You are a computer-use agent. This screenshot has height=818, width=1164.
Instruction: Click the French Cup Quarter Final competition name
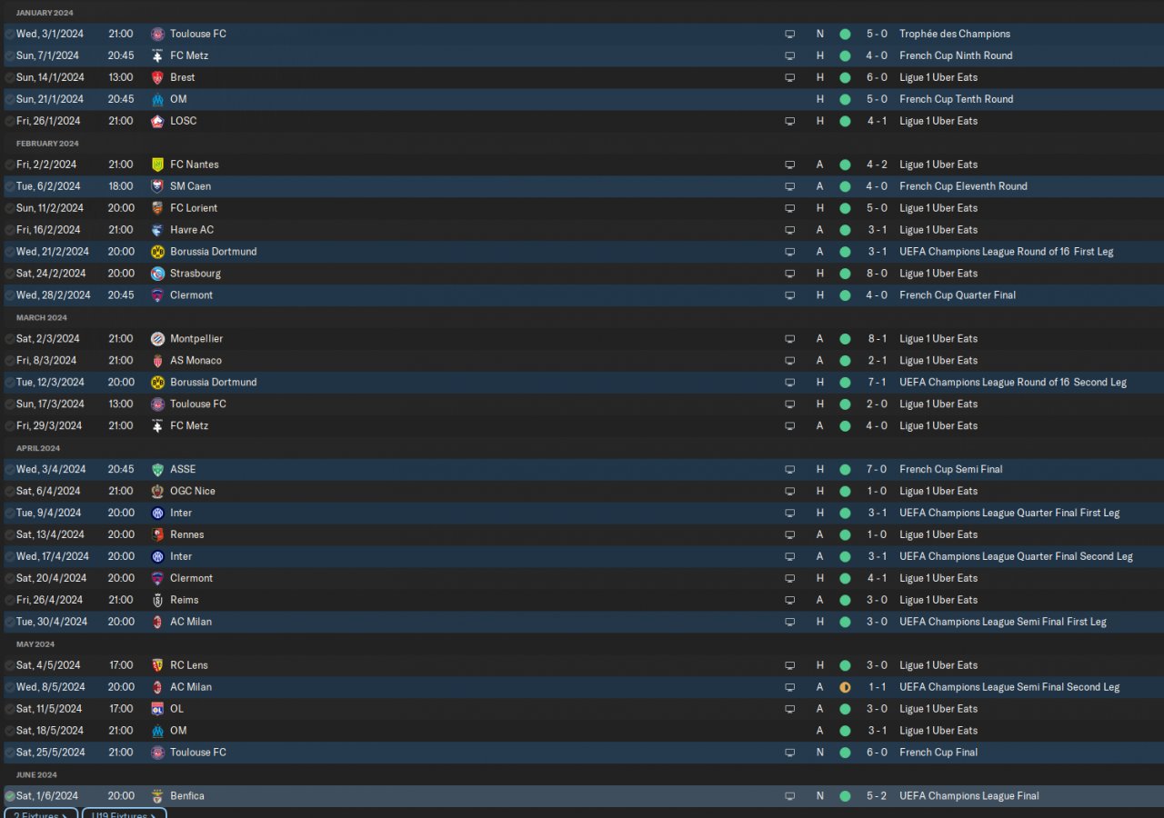958,295
